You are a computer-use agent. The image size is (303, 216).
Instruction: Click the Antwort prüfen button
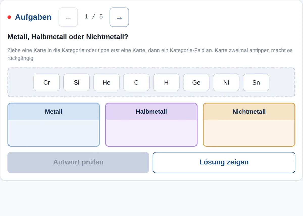[x=78, y=162]
